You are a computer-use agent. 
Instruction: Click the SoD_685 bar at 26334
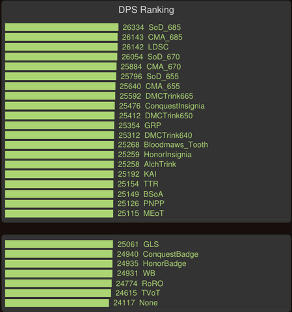tap(62, 27)
